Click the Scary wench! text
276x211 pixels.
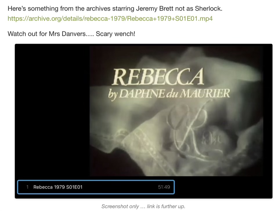click(116, 34)
